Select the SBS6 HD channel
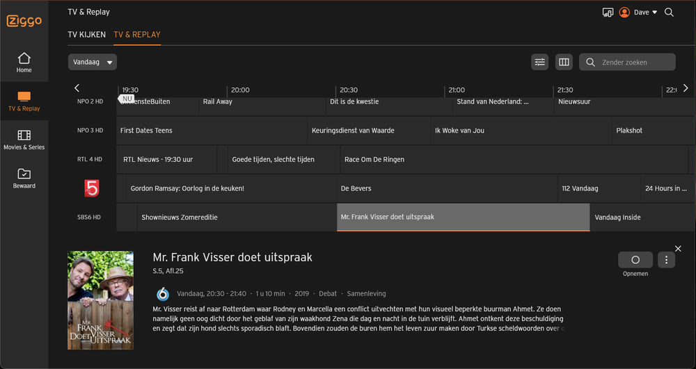 89,217
